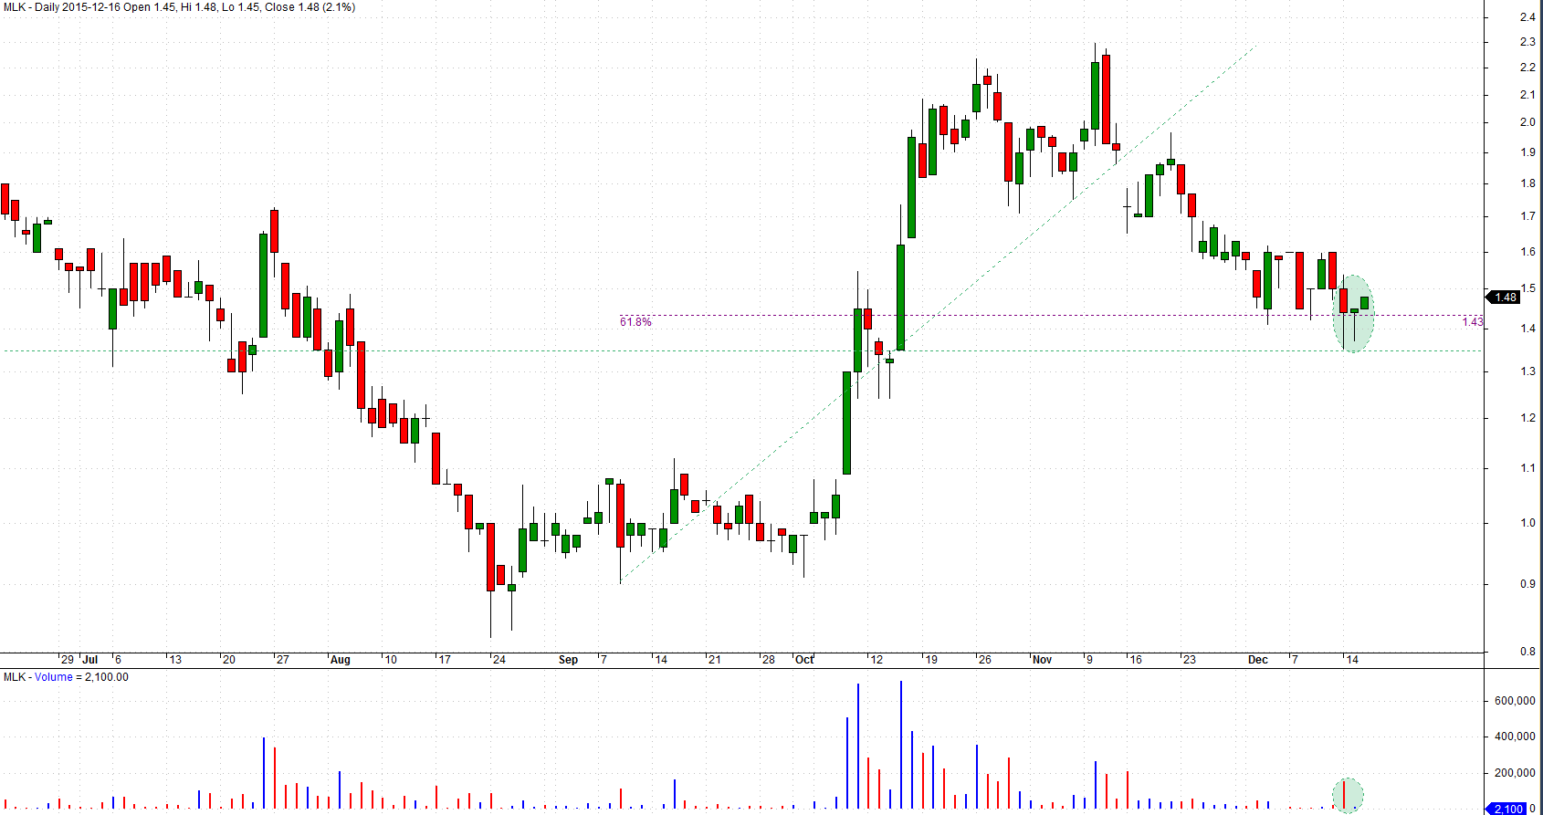The height and width of the screenshot is (815, 1543).
Task: Click the 20 date label on axis
Action: (x=229, y=660)
